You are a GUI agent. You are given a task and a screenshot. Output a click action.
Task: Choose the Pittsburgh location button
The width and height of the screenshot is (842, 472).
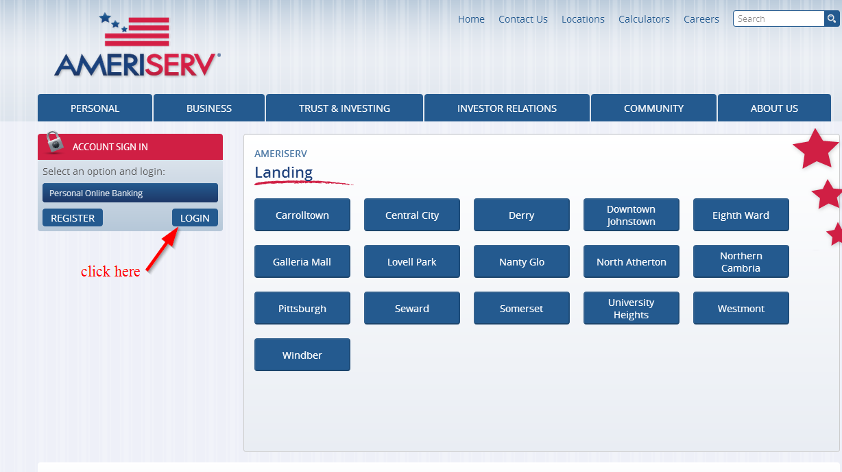(302, 308)
